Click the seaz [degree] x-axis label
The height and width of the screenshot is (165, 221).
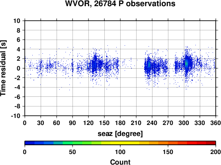coord(120,134)
